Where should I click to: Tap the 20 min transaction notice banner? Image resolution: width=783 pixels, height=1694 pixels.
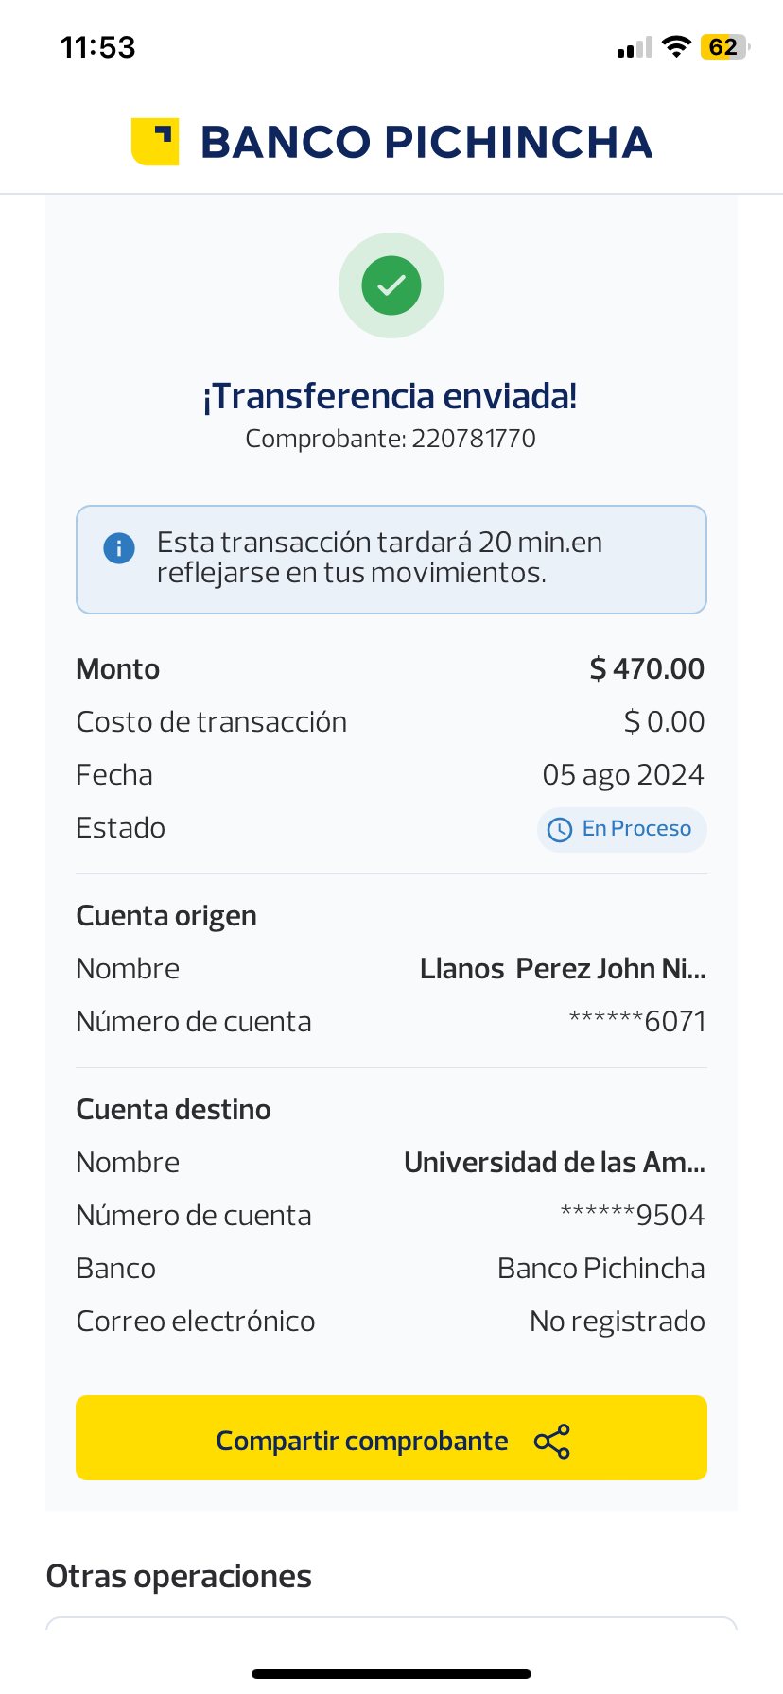coord(391,559)
